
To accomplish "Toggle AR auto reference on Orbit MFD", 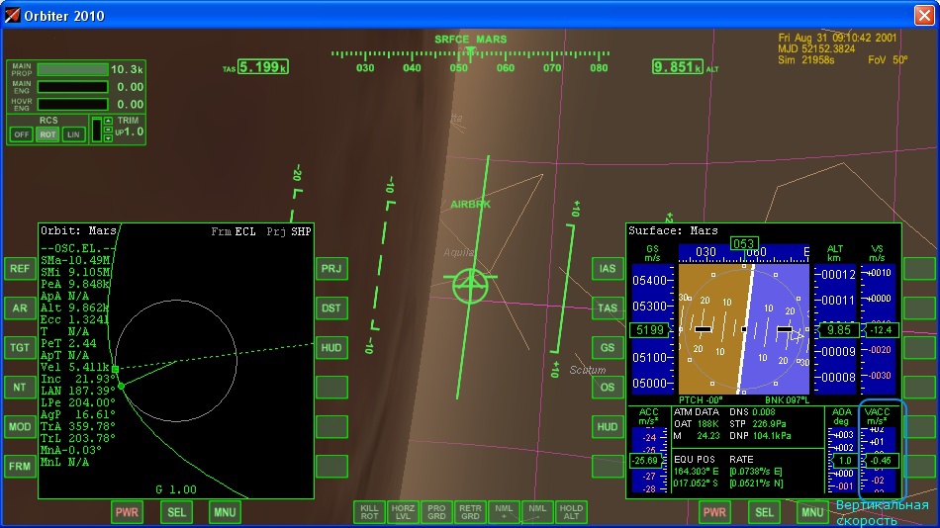I will (x=20, y=308).
